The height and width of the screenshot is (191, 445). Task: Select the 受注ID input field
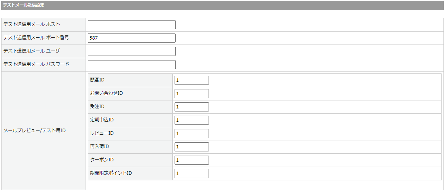tap(191, 107)
